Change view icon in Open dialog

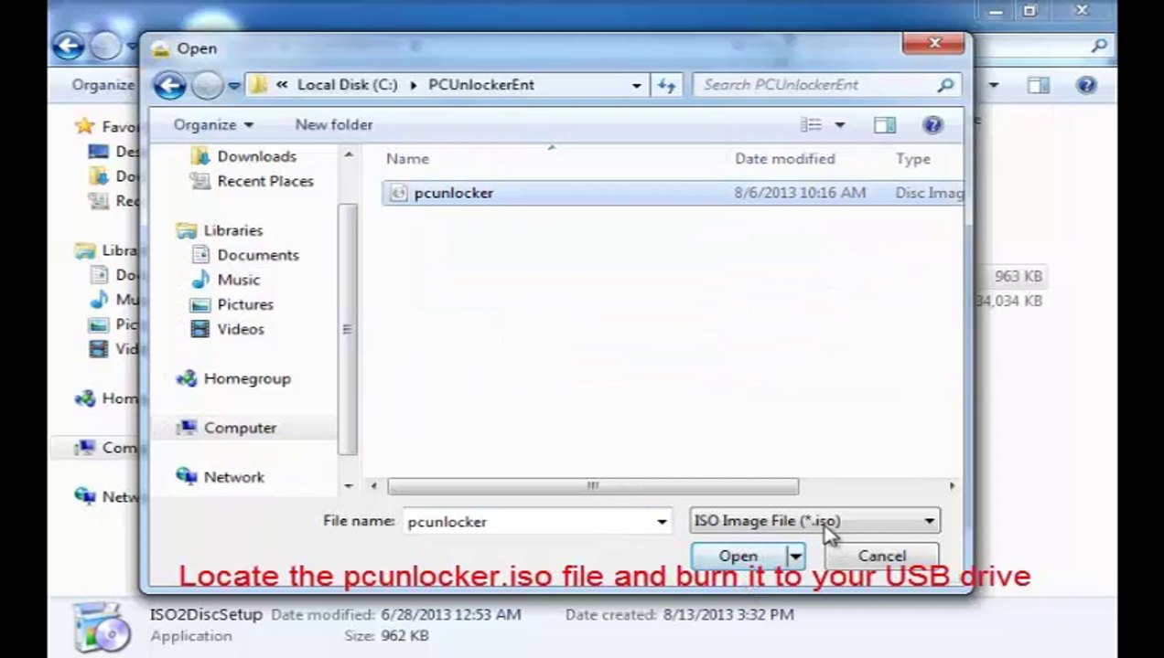(x=812, y=125)
